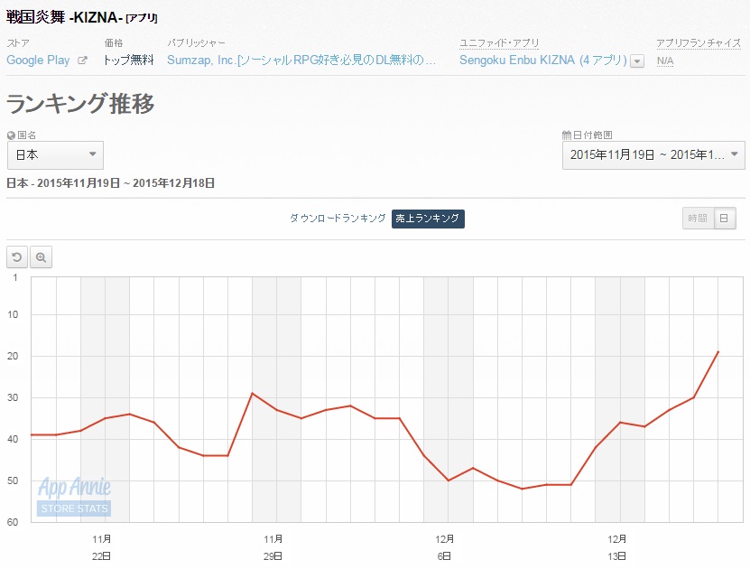Open the Sumzap, Inc. publisher page
750x569 pixels.
(301, 61)
